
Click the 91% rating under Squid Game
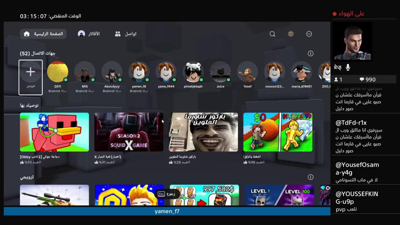pyautogui.click(x=105, y=162)
